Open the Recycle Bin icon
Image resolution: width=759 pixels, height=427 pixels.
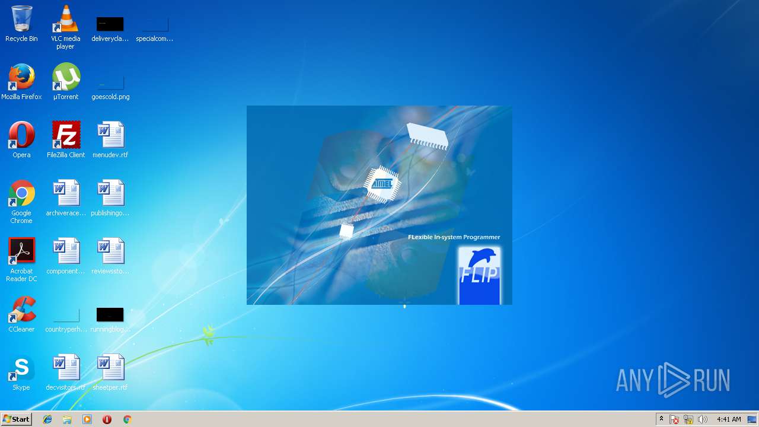pos(21,24)
